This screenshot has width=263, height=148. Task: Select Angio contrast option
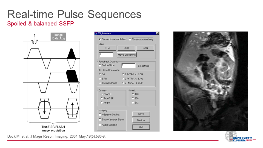(x=102, y=103)
